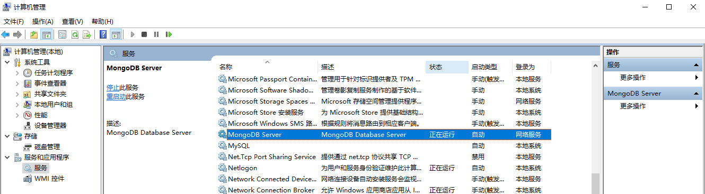Open the blue Help question mark icon
705x194 pixels.
[x=103, y=34]
